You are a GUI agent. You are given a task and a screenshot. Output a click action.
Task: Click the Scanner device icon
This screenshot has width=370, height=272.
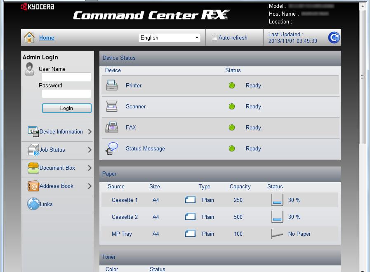point(112,106)
